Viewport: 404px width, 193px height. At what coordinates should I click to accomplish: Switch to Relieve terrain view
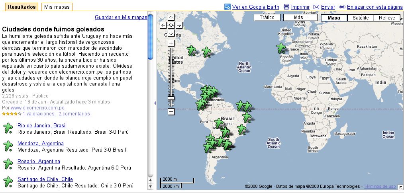pos(387,18)
